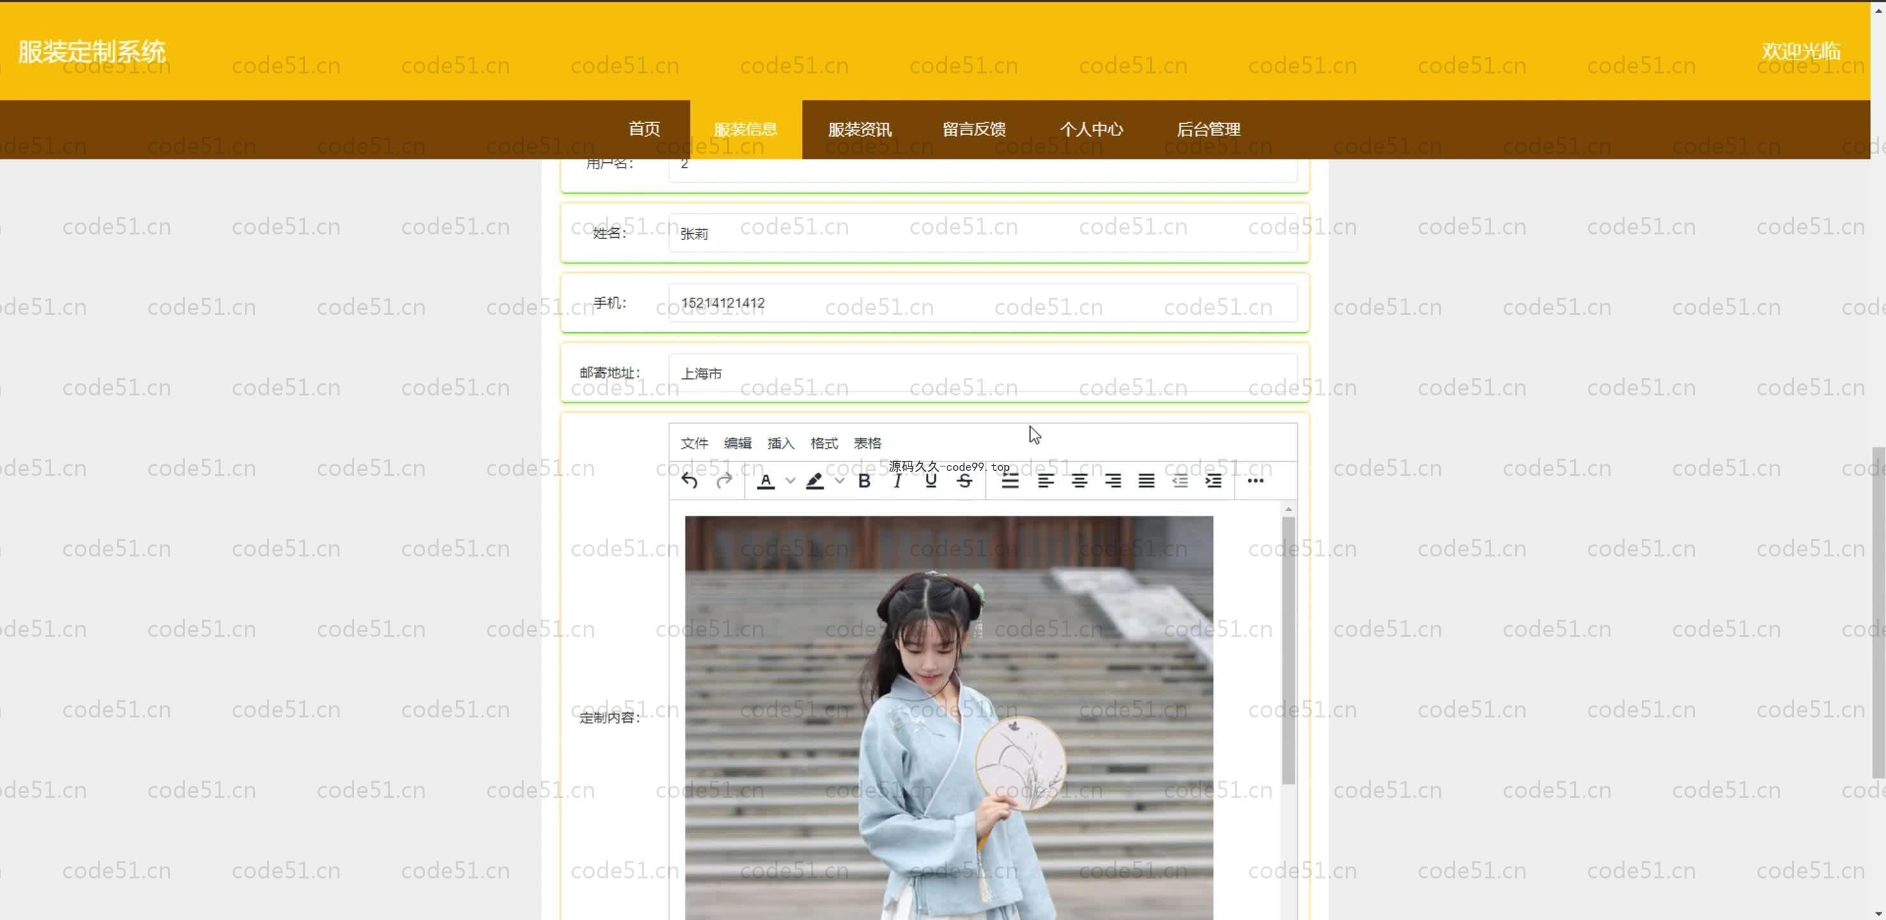Click the 邮寄地址 label

(x=610, y=373)
